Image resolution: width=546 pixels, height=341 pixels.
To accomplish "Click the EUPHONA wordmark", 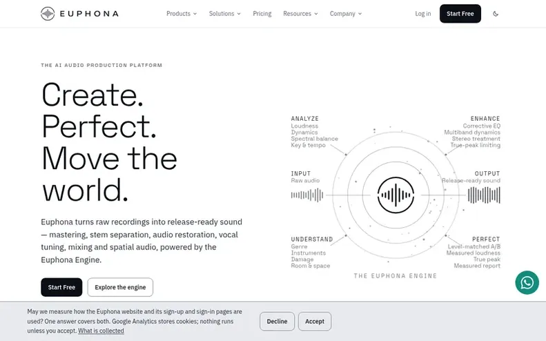I will [89, 14].
